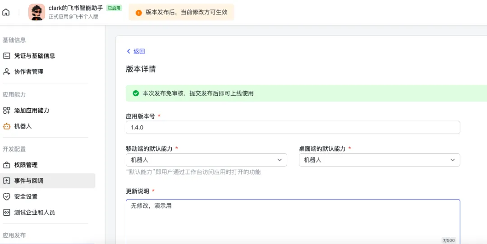Click the 机器人 robot icon in sidebar
This screenshot has width=487, height=244.
6,126
